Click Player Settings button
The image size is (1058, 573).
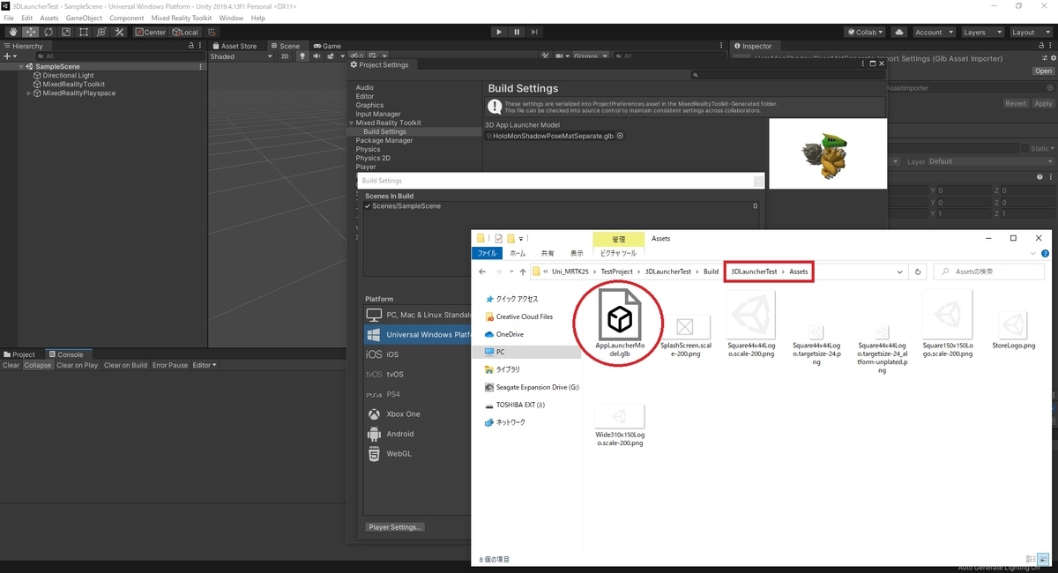pyautogui.click(x=395, y=527)
